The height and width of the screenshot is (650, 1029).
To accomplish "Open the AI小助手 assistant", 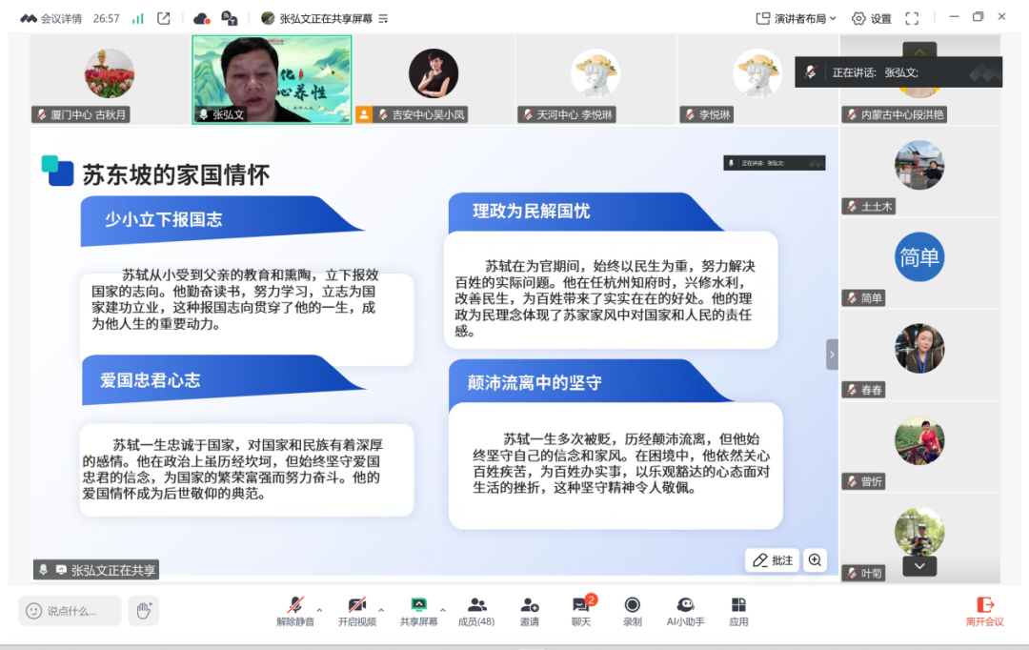I will pyautogui.click(x=684, y=610).
